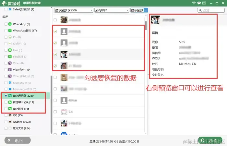Open the title bar menu list icon
This screenshot has width=227, height=146.
pyautogui.click(x=204, y=3)
